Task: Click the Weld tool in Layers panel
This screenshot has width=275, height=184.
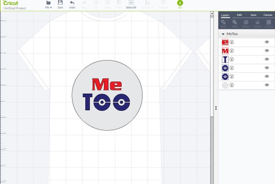Action: 234,24
